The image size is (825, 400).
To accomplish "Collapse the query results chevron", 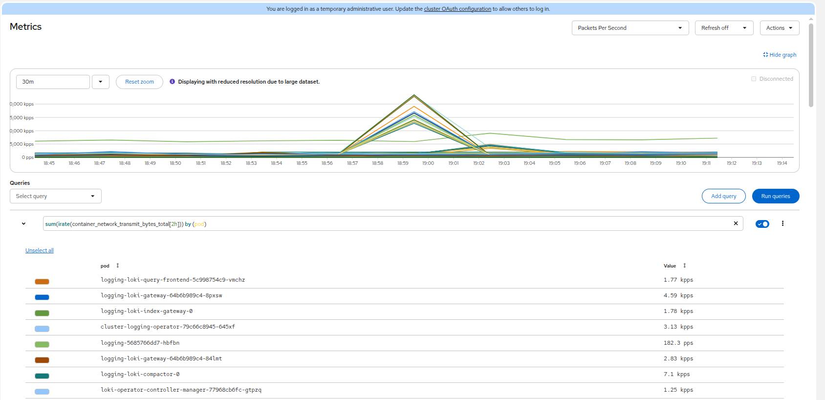I will [23, 223].
